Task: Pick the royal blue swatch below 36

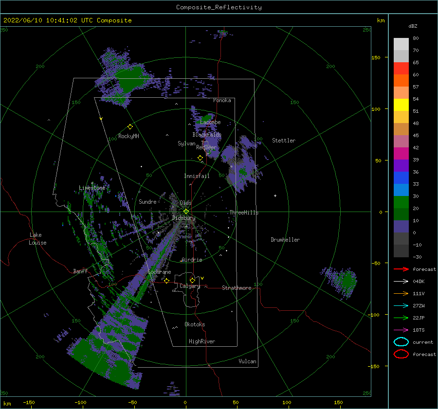Action: [401, 178]
